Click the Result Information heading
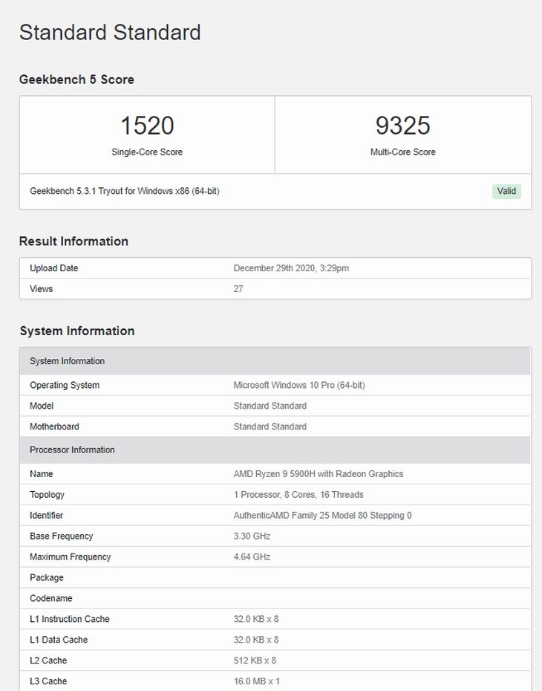The image size is (542, 691). pos(74,241)
